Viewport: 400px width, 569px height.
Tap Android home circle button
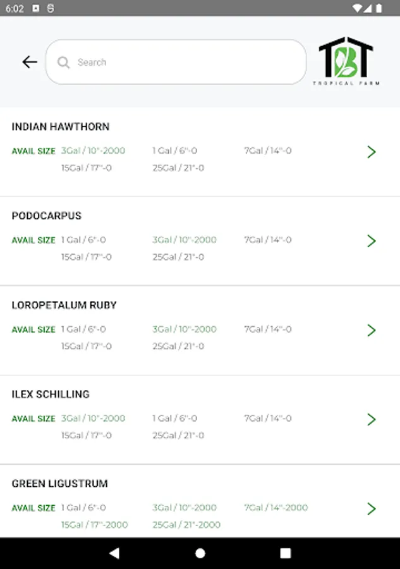click(200, 553)
